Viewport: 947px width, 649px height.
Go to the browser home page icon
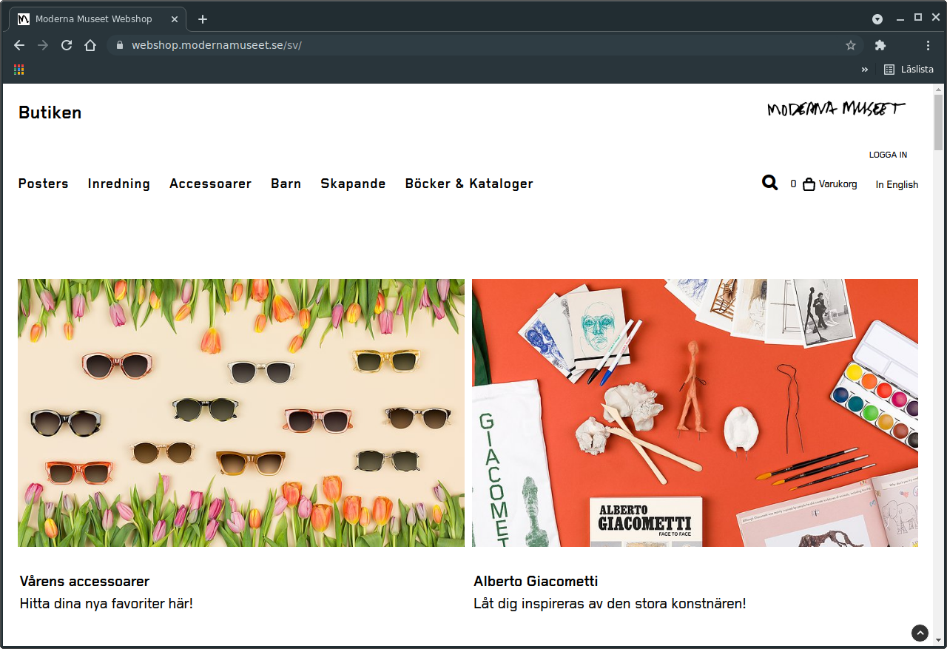pyautogui.click(x=90, y=45)
